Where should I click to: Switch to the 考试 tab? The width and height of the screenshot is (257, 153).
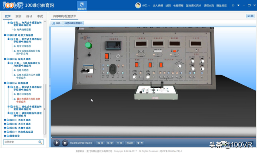[40, 16]
